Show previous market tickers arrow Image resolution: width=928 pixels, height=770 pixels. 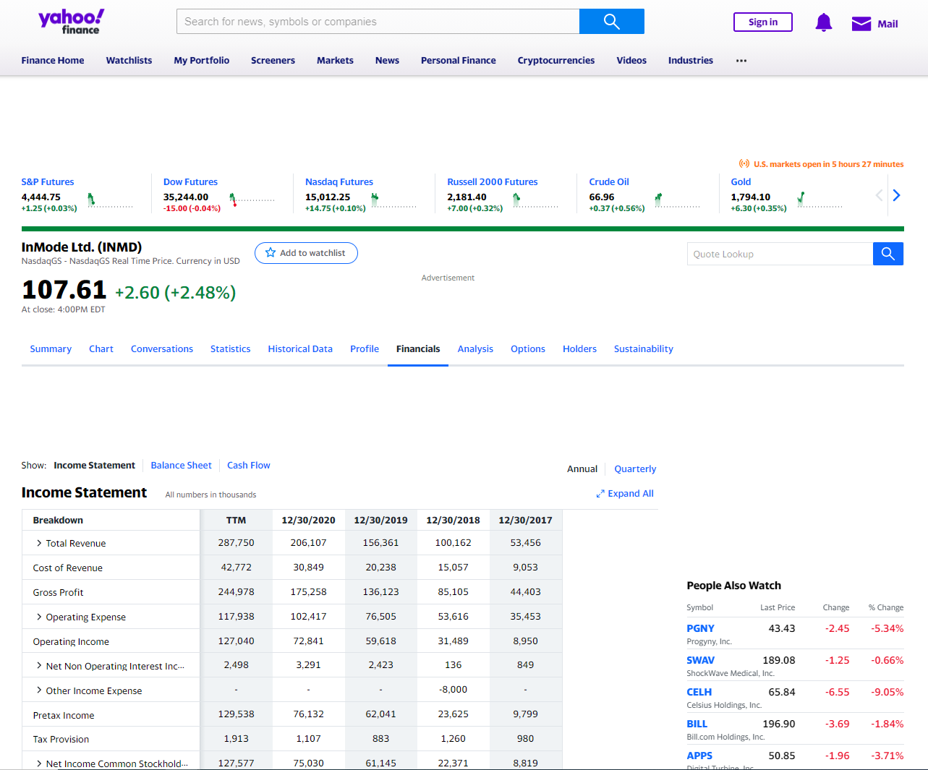[879, 195]
